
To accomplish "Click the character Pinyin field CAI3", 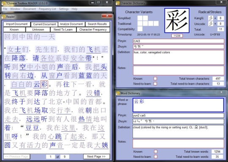I will tap(179, 41).
